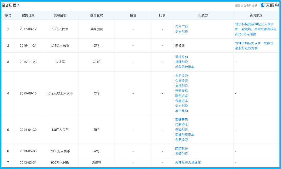281x169 pixels.
Task: Open investor link 新象天地资本
Action: (x=185, y=67)
